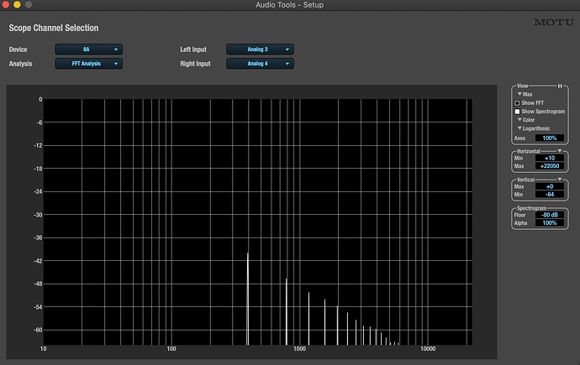Open the Analysis dropdown set to FFT Analysis
580x365 pixels.
(89, 64)
